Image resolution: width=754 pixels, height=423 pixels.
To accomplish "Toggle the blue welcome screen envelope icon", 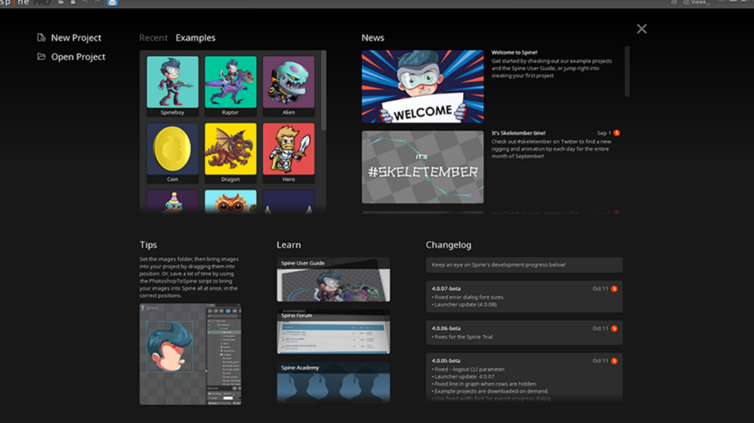I will 112,3.
